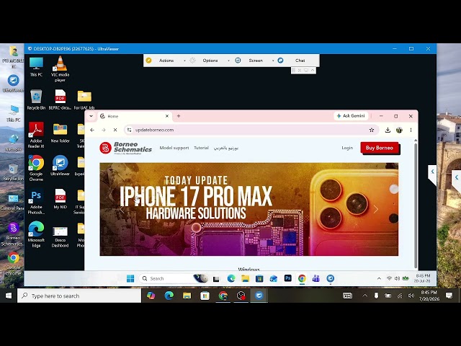Click Ask Gemini button

pyautogui.click(x=352, y=116)
